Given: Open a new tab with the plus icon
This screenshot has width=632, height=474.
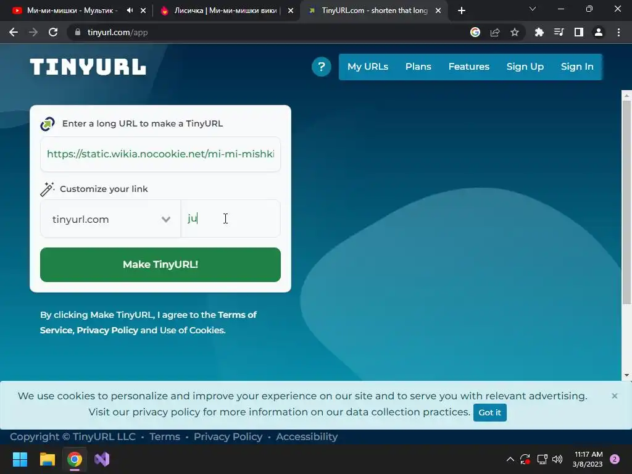Looking at the screenshot, I should pyautogui.click(x=462, y=10).
